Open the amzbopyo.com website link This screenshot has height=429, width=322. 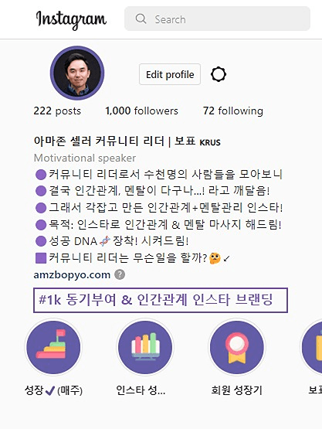(72, 274)
